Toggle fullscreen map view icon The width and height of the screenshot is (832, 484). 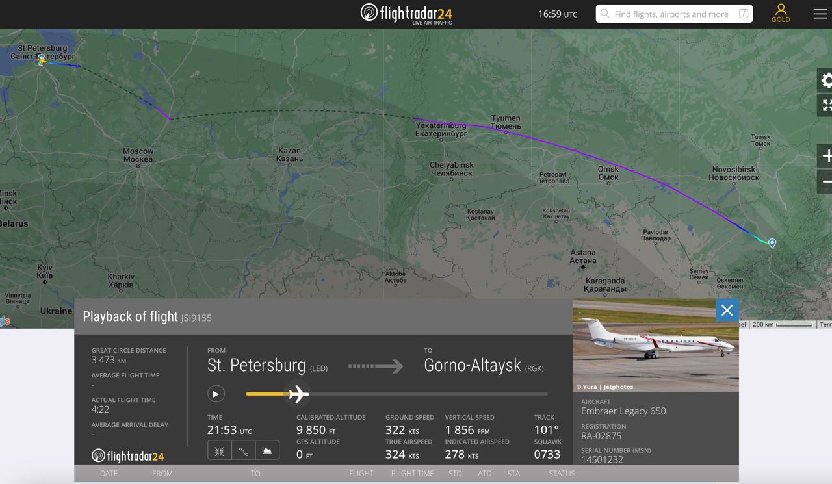826,105
